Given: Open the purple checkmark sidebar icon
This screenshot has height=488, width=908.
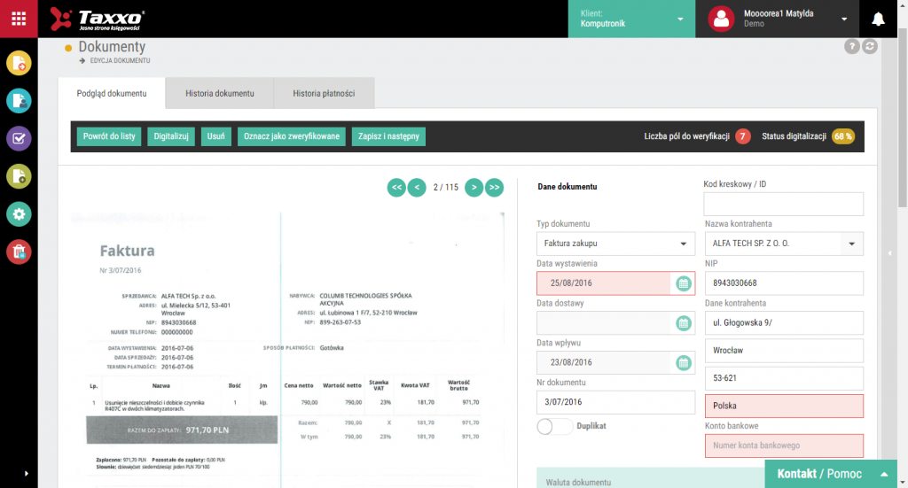Looking at the screenshot, I should click(x=19, y=139).
